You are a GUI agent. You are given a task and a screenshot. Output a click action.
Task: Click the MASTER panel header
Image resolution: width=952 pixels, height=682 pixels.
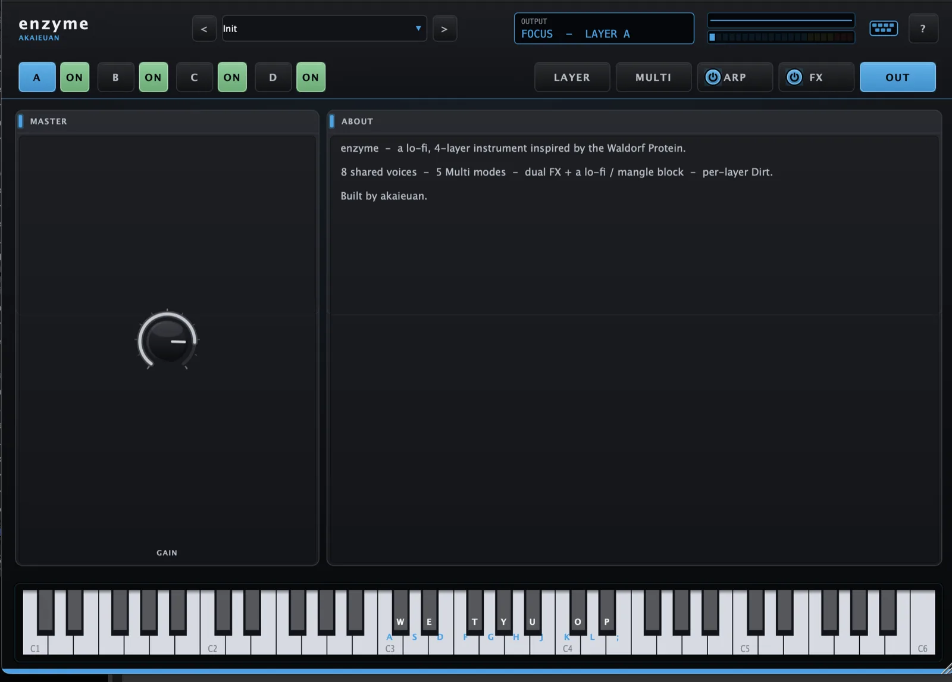[x=167, y=121]
